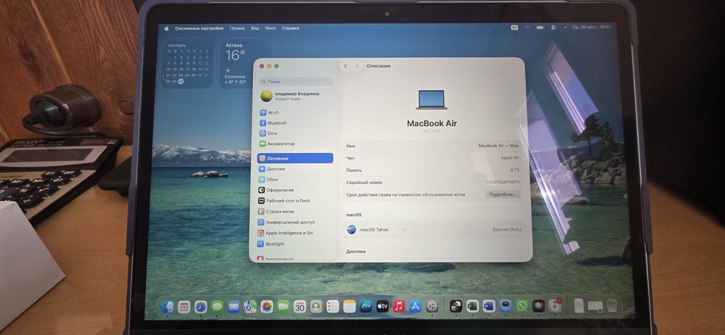This screenshot has height=335, width=725.
Task: Select Строка меню in settings sidebar
Action: pyautogui.click(x=295, y=212)
